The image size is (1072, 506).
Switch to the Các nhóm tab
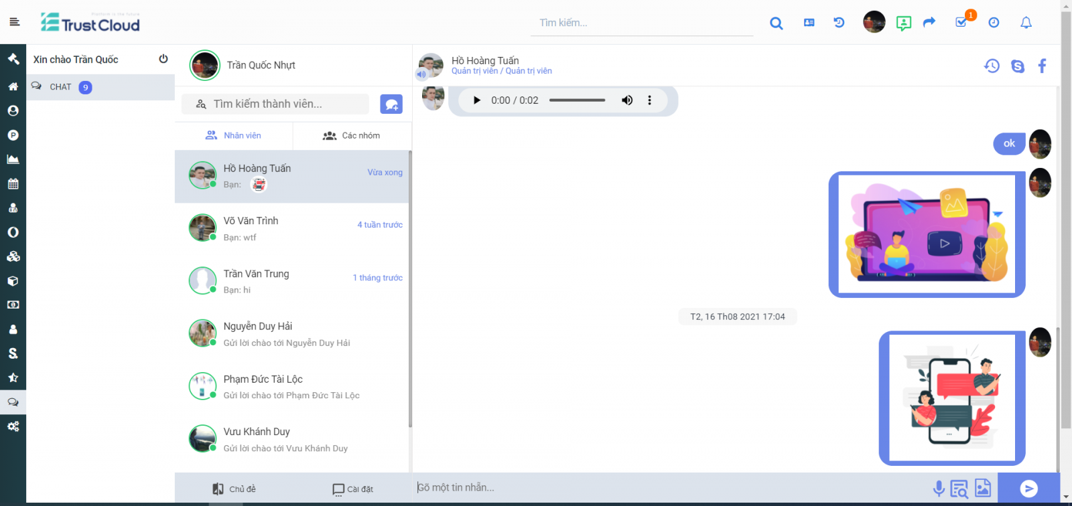tap(352, 136)
